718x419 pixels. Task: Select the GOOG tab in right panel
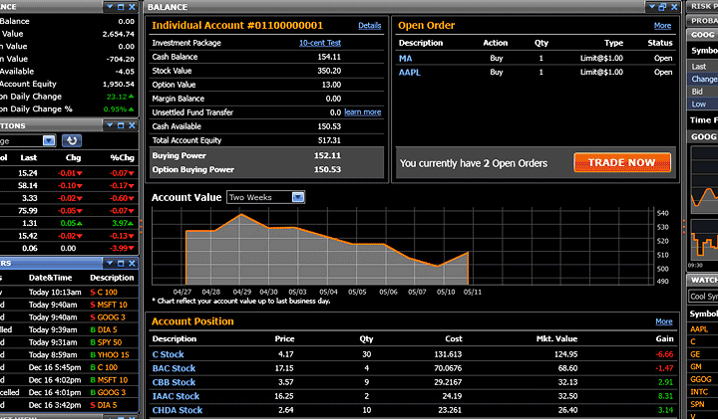click(702, 35)
